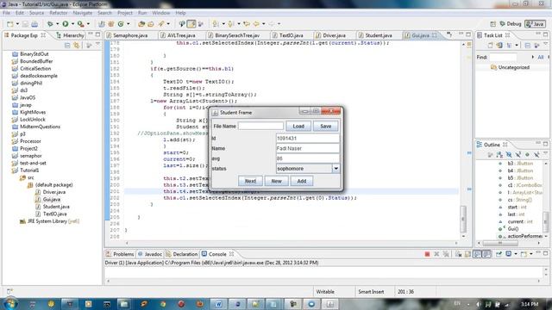The image size is (552, 310).
Task: Toggle Show Console on Standard Out change
Action: tap(477, 254)
